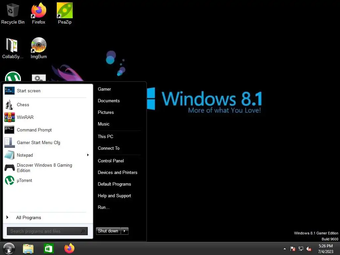
Task: Select µTorrent label in Start menu
Action: pos(24,180)
